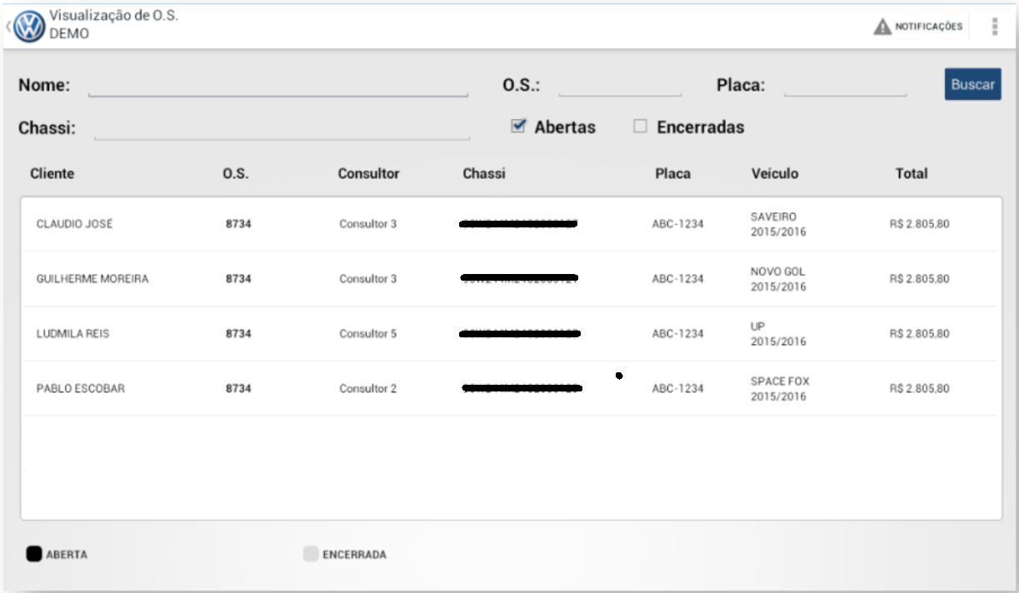Click the Total column header
The height and width of the screenshot is (593, 1019).
[911, 174]
